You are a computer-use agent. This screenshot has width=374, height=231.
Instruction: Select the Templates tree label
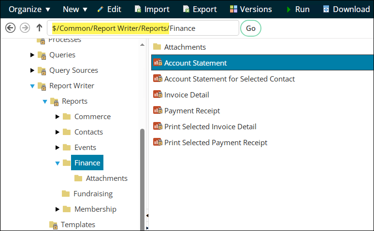[x=78, y=225]
